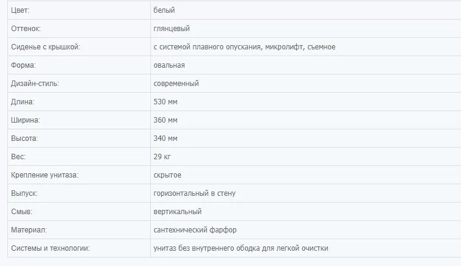The width and height of the screenshot is (461, 266).
Task: Select the 'овальная' value
Action: pos(169,65)
